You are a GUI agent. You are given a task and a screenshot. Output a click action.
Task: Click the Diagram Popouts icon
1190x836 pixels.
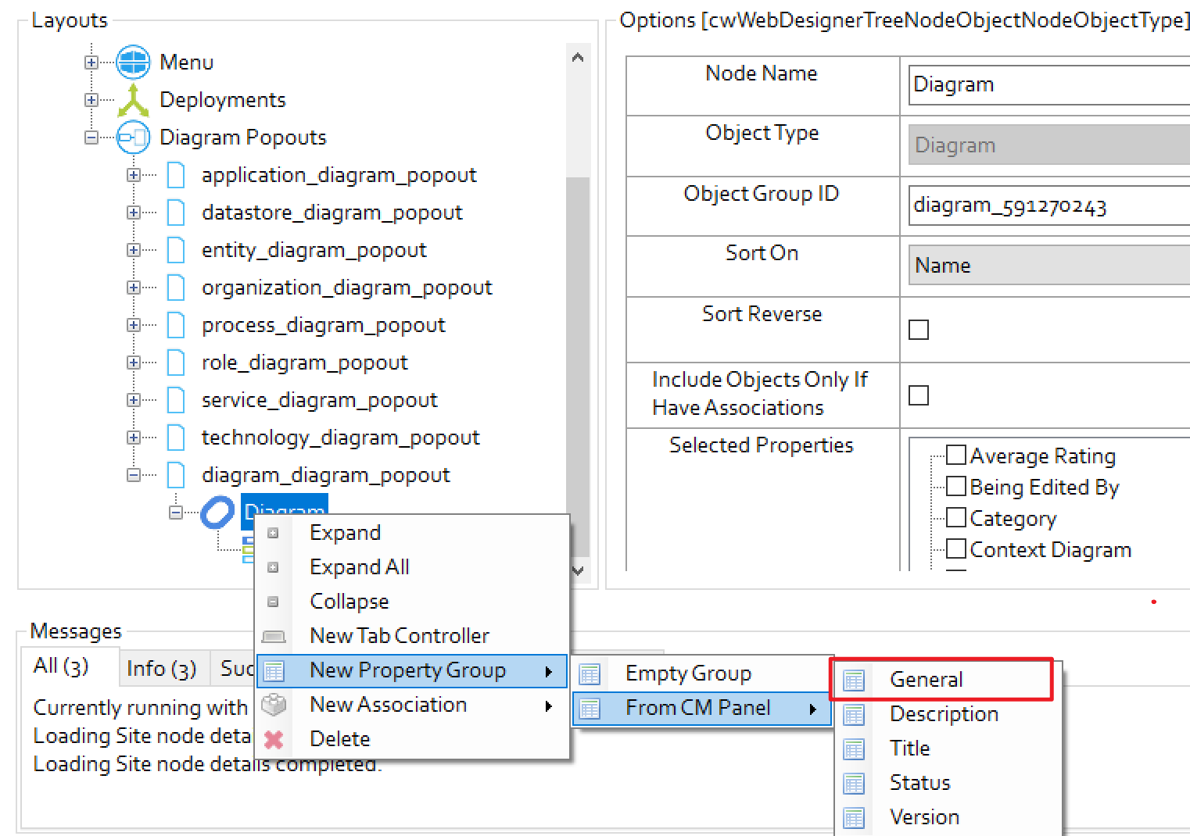(x=133, y=138)
